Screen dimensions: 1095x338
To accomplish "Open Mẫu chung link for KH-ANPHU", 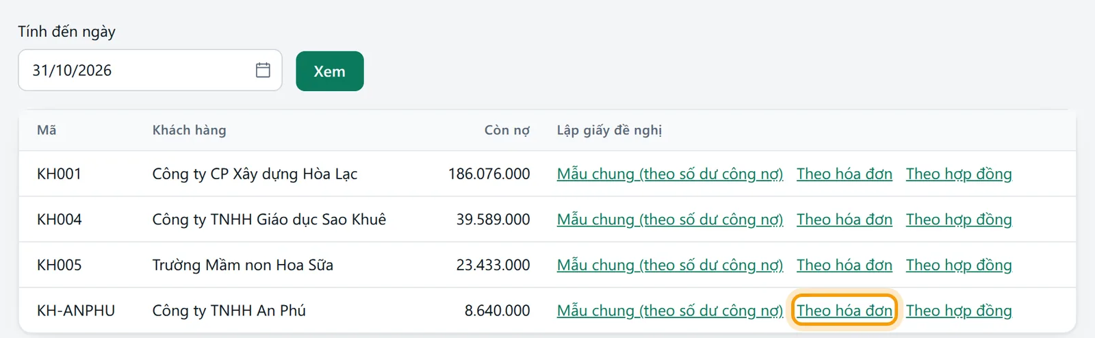I will click(x=670, y=311).
